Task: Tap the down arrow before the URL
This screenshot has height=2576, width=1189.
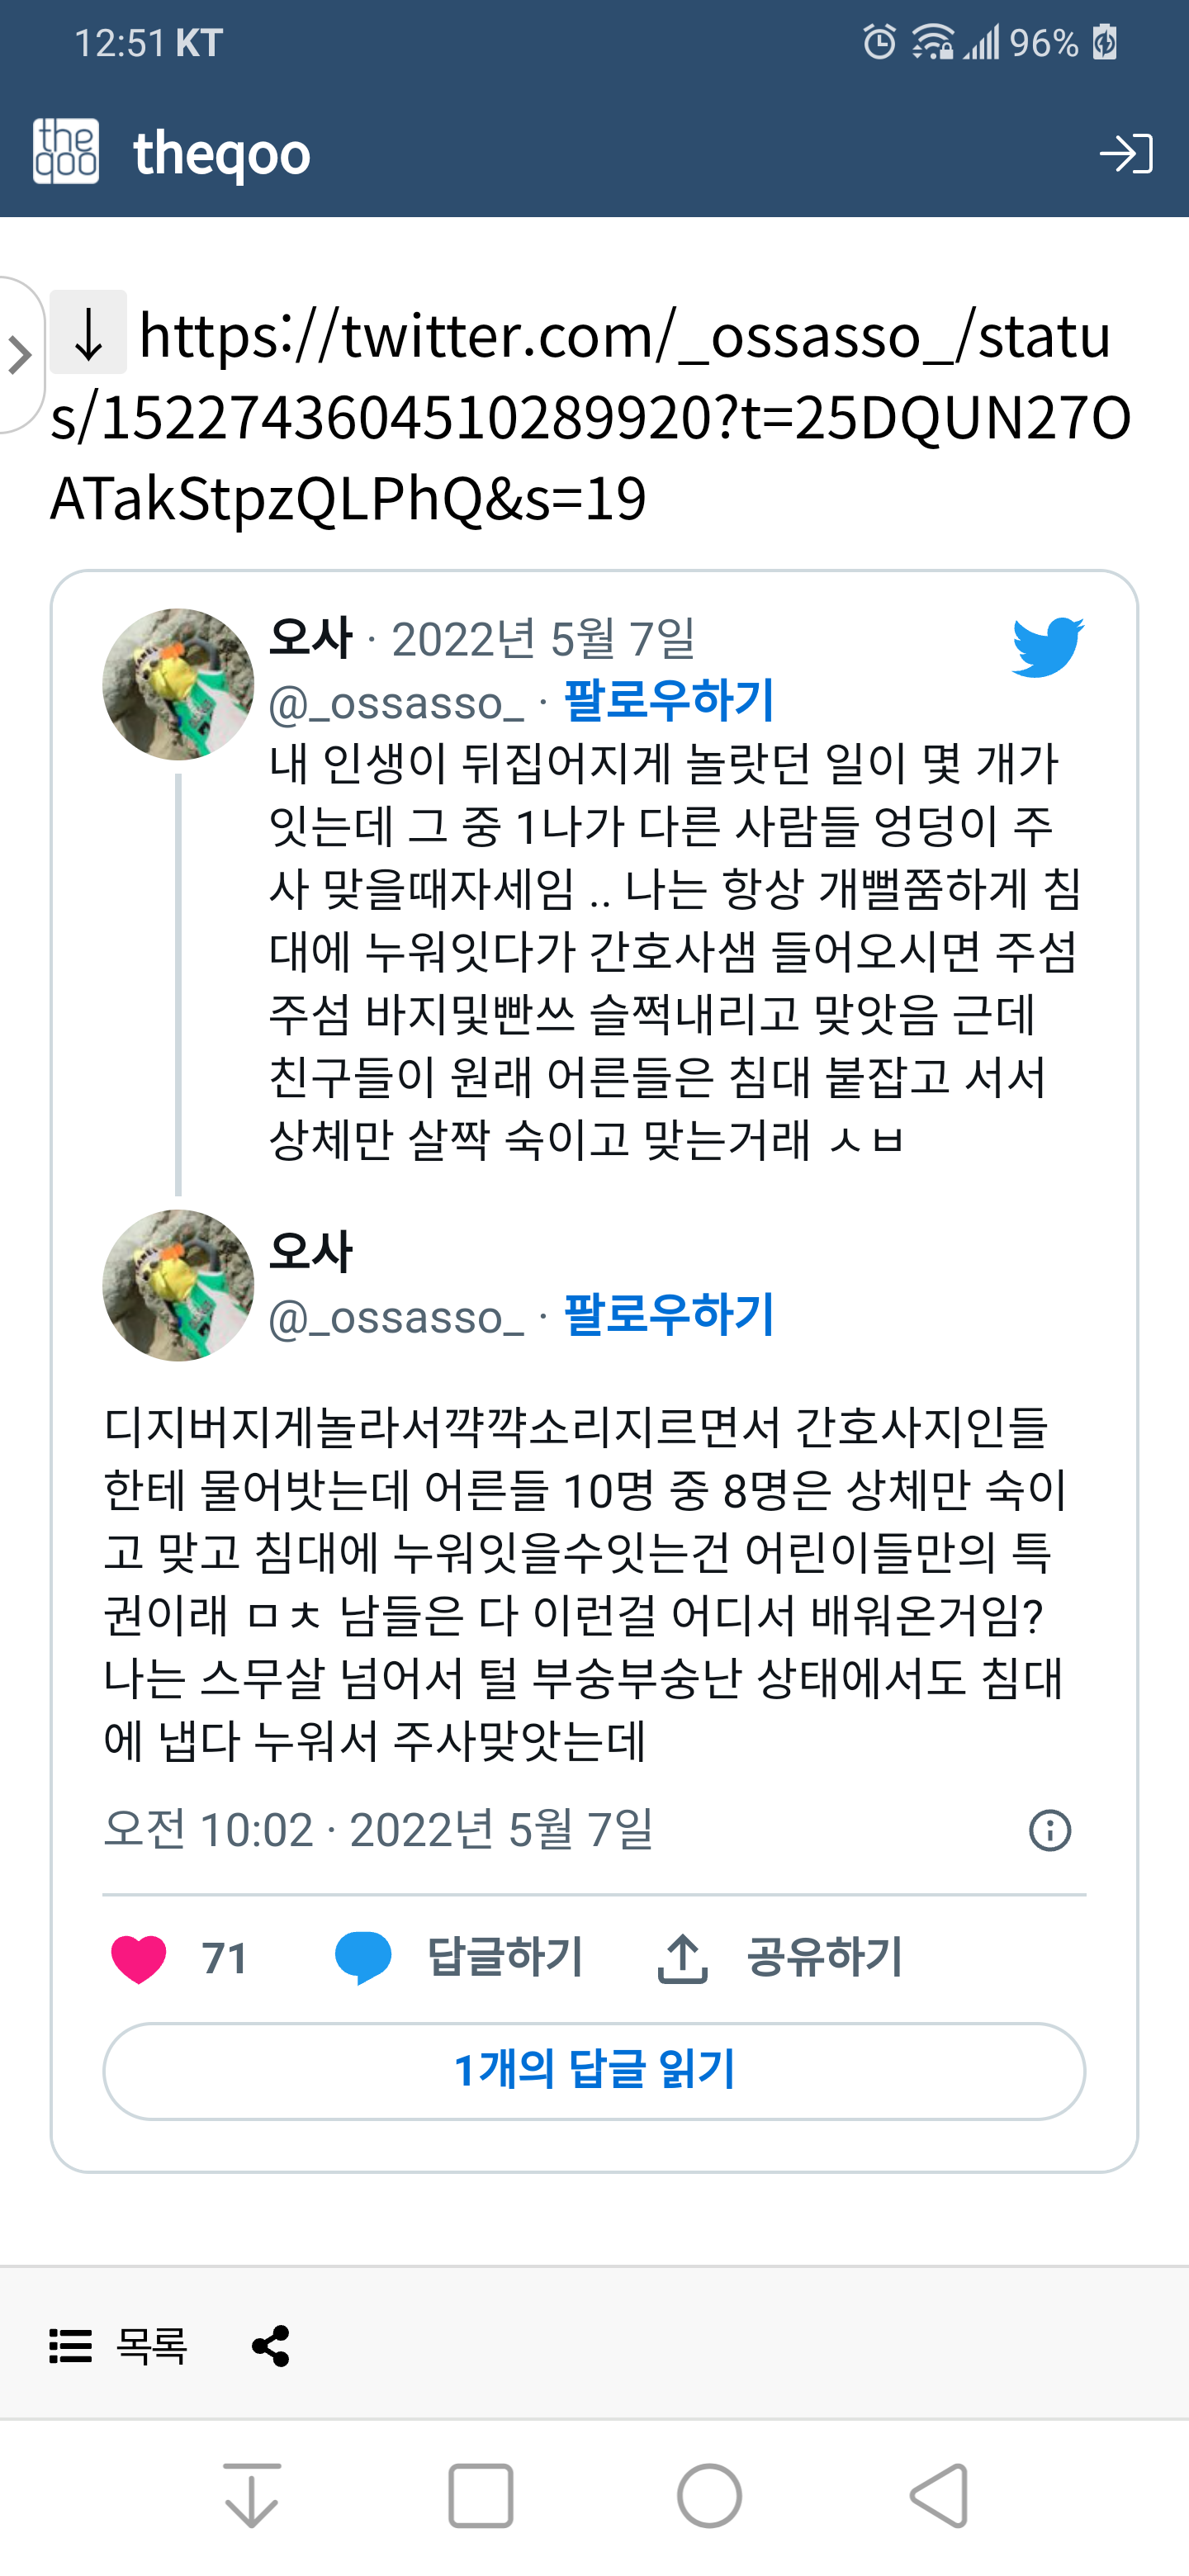Action: [89, 333]
